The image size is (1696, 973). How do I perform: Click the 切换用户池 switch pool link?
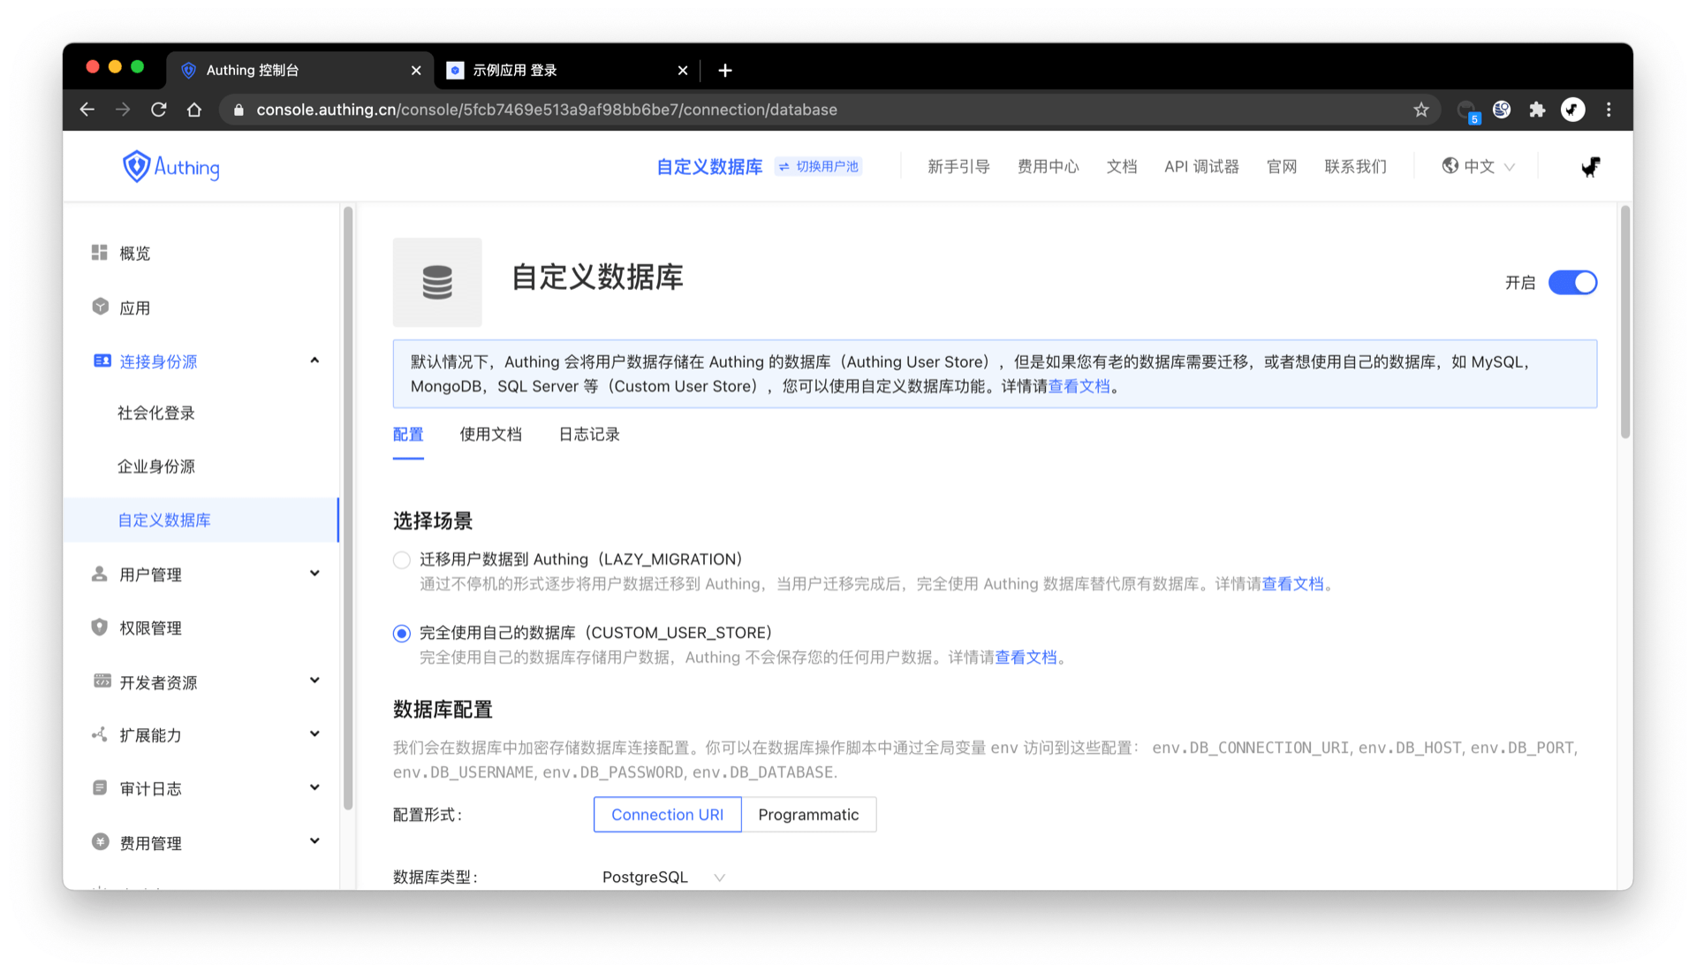tap(819, 166)
